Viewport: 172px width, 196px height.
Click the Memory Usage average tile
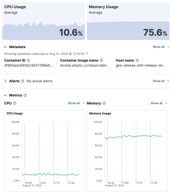click(128, 21)
